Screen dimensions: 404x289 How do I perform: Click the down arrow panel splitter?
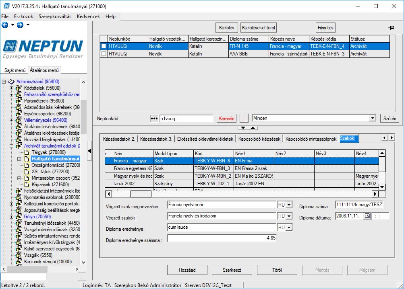pos(243,128)
